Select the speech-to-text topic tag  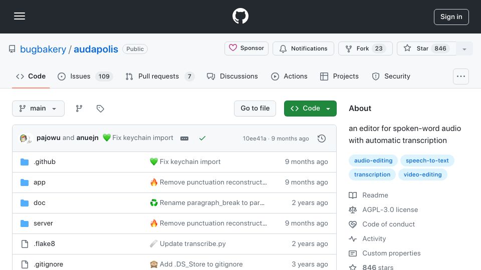(427, 160)
